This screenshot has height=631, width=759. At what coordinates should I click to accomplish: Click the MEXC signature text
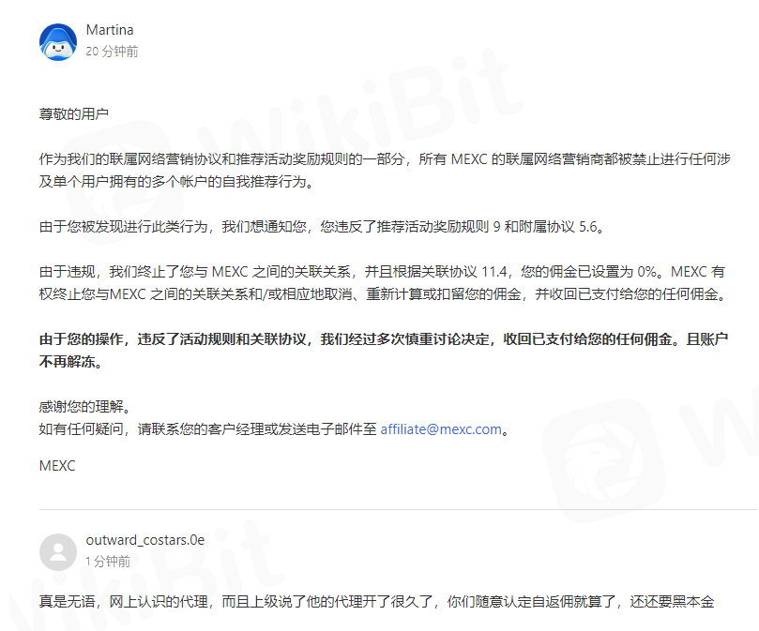[x=57, y=466]
